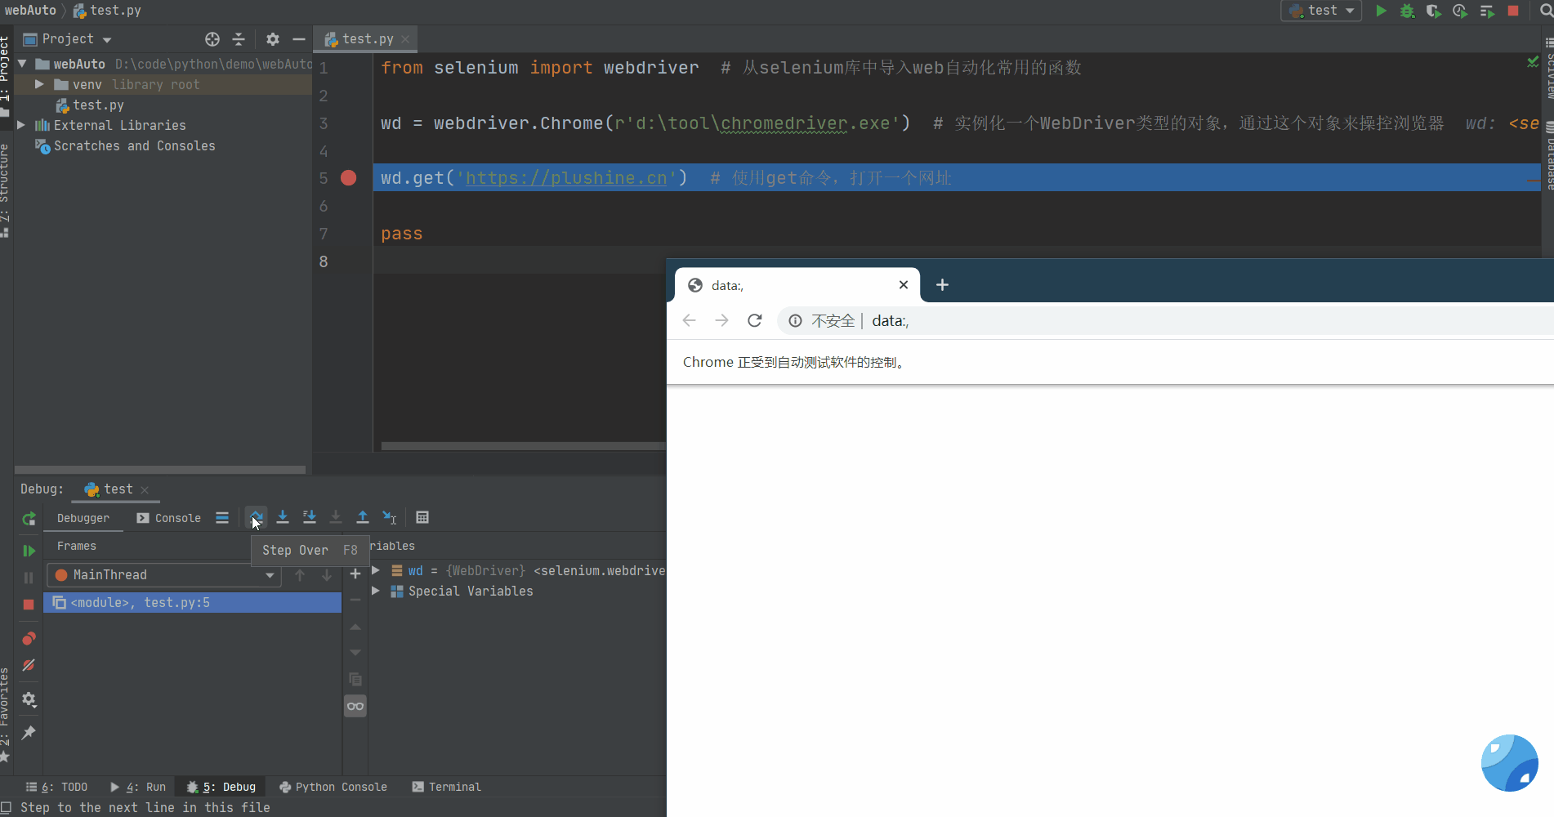Switch to the Console tab

169,518
